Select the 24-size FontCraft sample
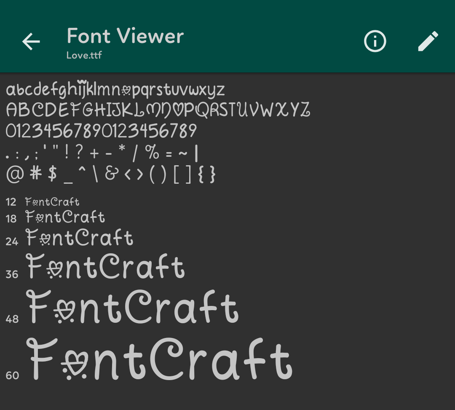 point(80,238)
